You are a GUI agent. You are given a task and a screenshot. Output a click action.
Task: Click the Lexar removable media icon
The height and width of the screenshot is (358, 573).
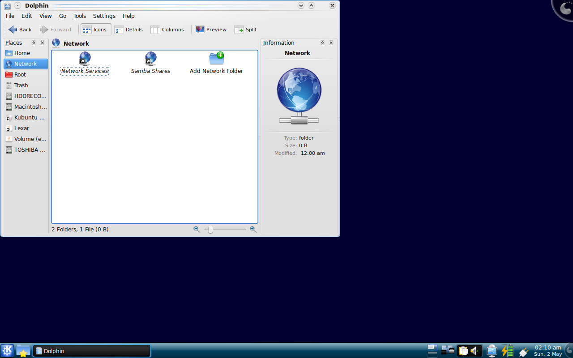[9, 128]
